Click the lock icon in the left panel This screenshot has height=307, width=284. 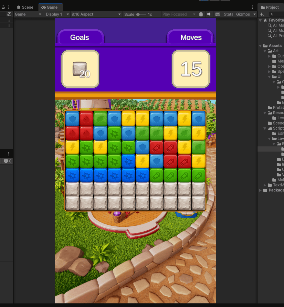pos(3,7)
